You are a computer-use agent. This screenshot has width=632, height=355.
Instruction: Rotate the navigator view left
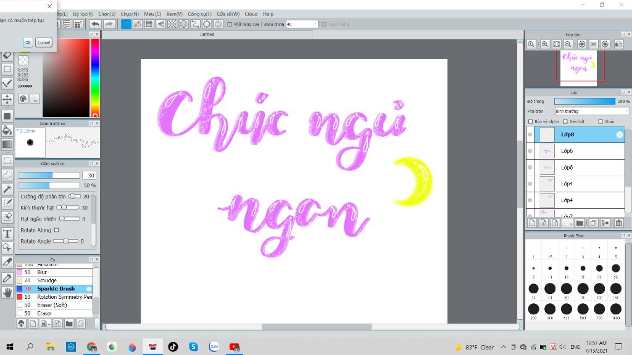coord(582,44)
